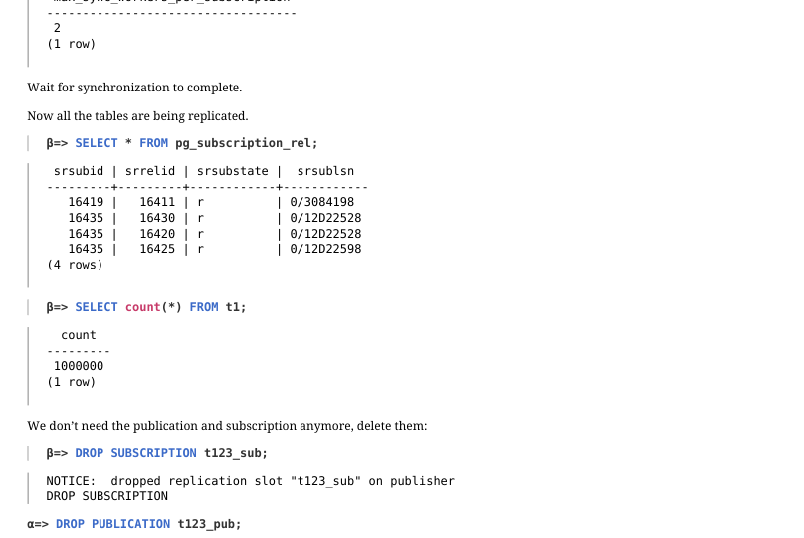Click the srrelid value 16425
Screen dimensions: 804x538
click(157, 249)
